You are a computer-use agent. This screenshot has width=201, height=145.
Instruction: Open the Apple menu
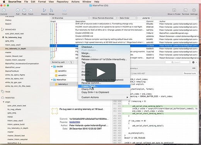coord(4,2)
